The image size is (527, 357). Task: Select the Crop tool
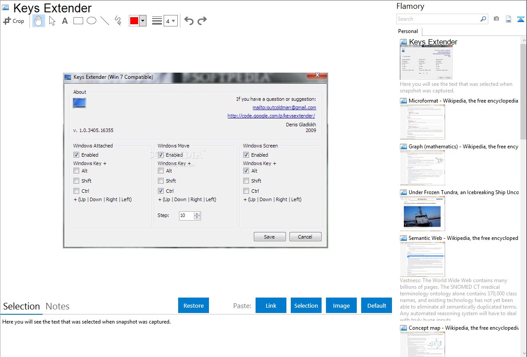14,21
